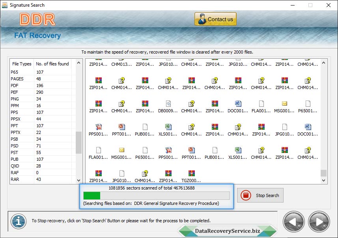Select XLS001 Excel icon in row beginning with PPS001
This screenshot has height=238, width=338.
tap(168, 127)
